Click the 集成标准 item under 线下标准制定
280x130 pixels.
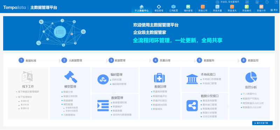24,105
